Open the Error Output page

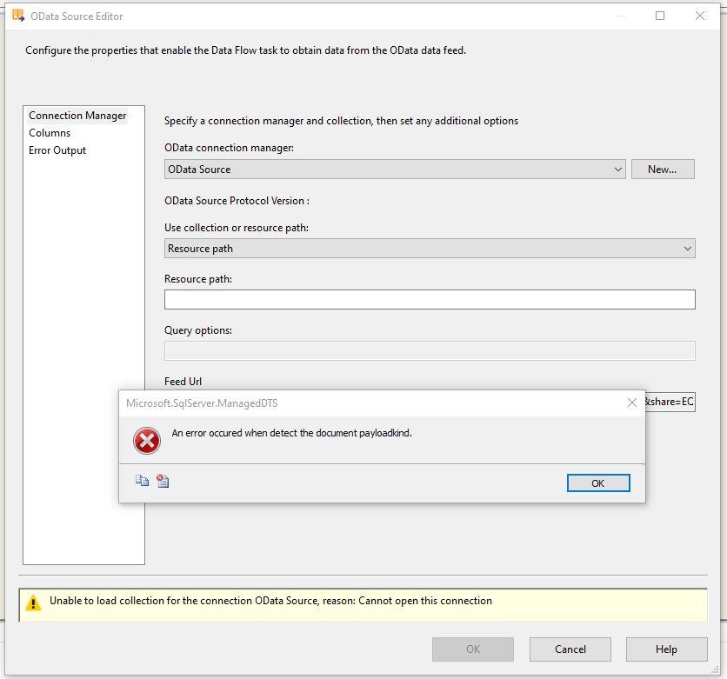click(57, 150)
